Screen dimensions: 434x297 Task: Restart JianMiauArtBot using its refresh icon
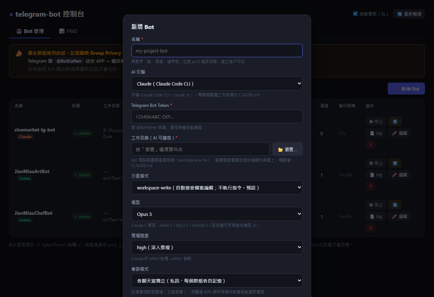395,163
